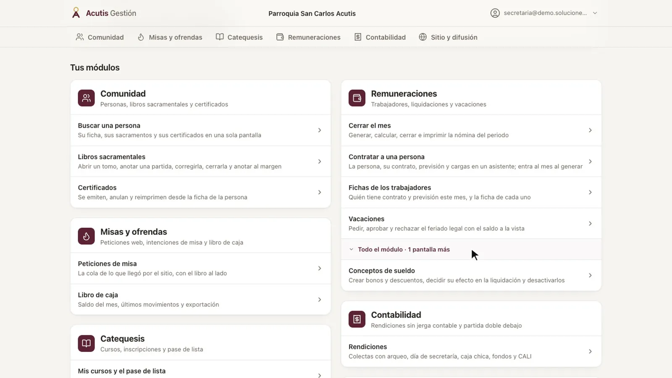This screenshot has width=672, height=378.
Task: Collapse Todo el módulo expander
Action: 471,249
